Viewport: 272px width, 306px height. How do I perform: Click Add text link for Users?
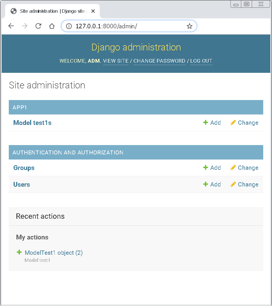215,184
